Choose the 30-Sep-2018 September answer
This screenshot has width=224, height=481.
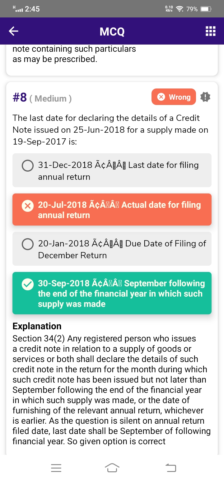tap(121, 293)
